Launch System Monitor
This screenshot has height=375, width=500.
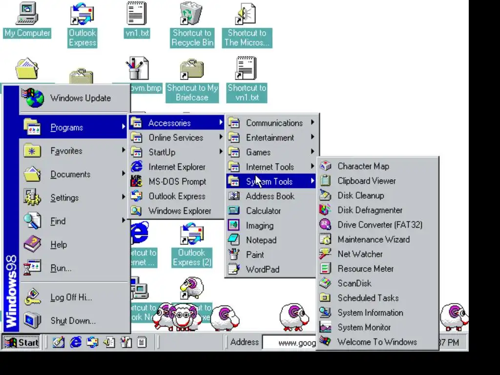377,328
